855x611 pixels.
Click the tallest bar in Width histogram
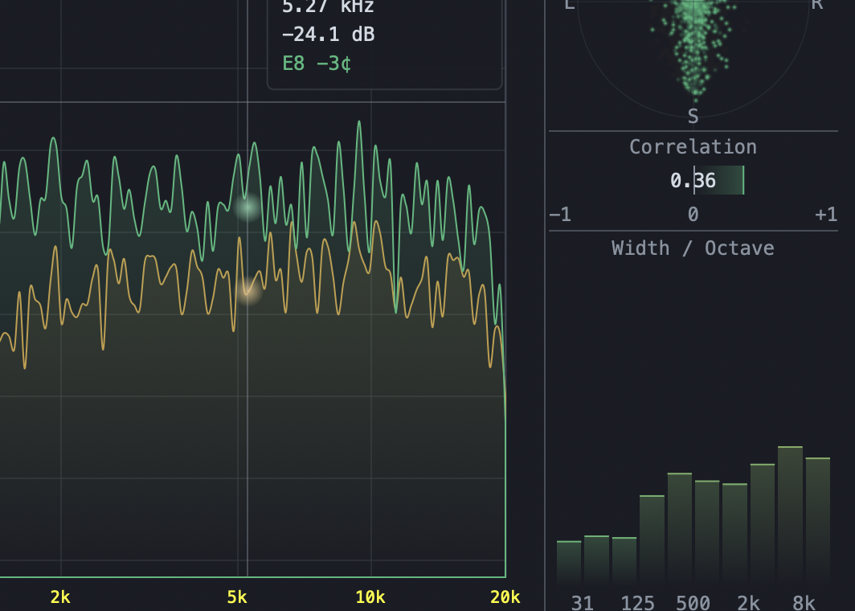pyautogui.click(x=789, y=515)
